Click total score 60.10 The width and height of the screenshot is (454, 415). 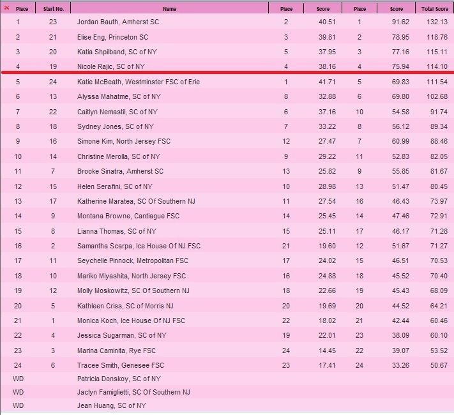point(439,335)
